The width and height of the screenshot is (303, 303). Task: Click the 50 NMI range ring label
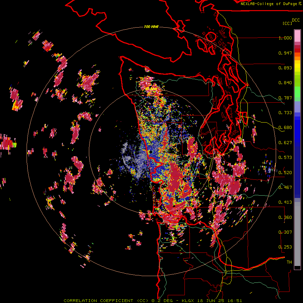pos(151,89)
